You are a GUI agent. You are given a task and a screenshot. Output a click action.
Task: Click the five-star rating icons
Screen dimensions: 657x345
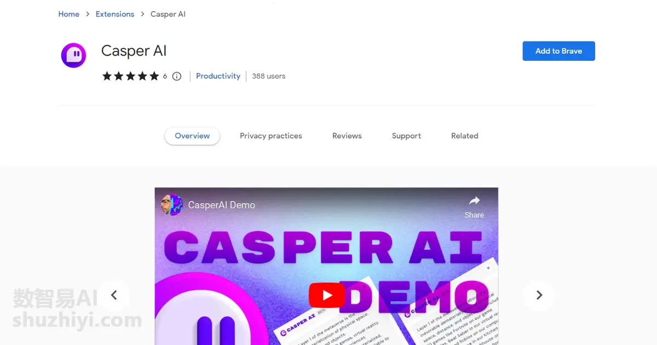click(130, 76)
